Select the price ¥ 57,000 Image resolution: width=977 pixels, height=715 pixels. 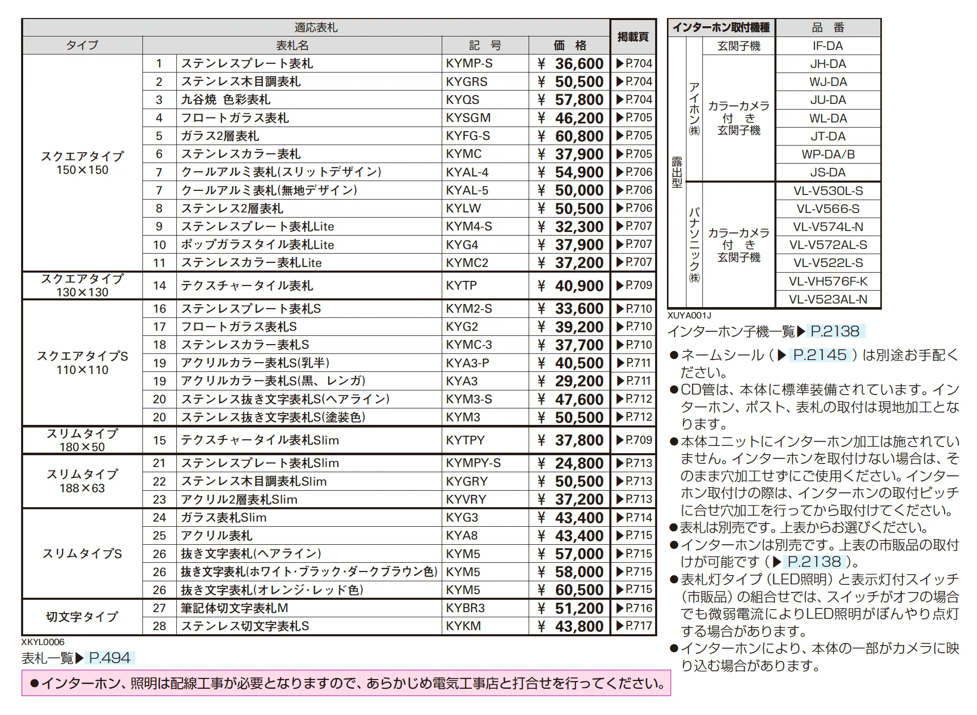click(x=570, y=554)
